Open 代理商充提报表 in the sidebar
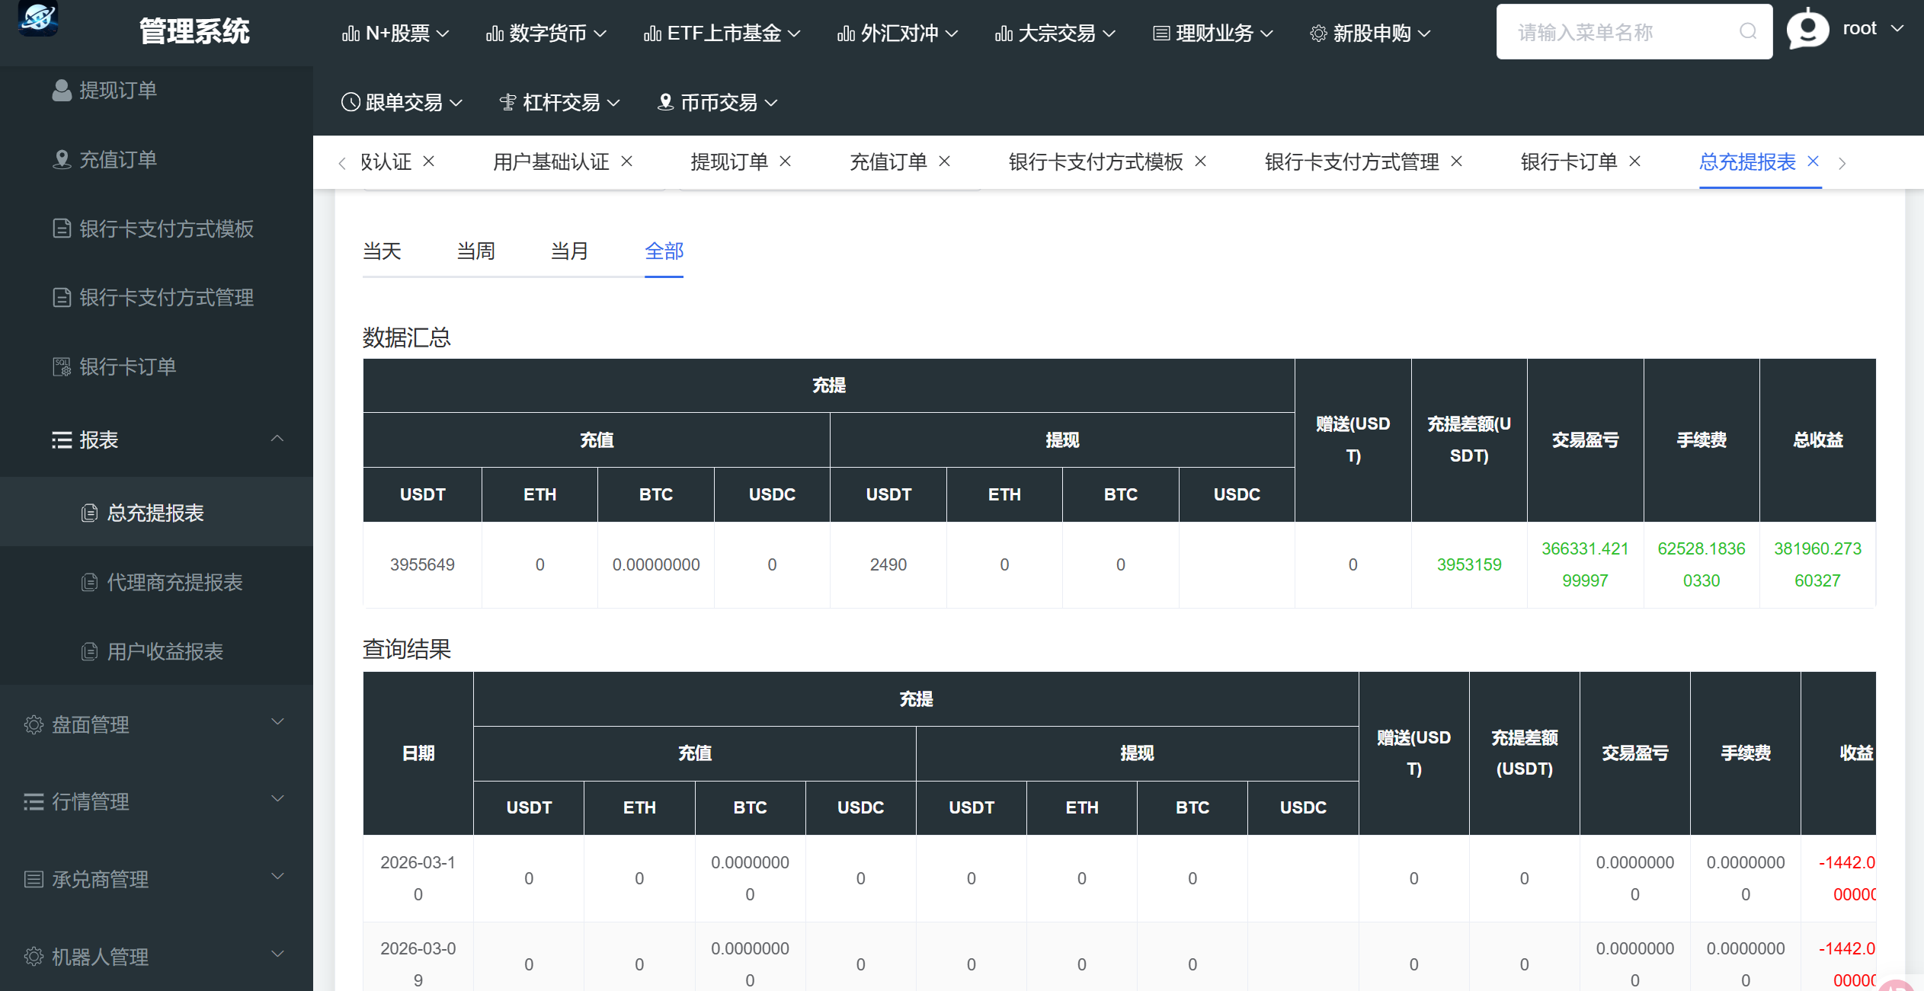Viewport: 1924px width, 991px height. 174,583
